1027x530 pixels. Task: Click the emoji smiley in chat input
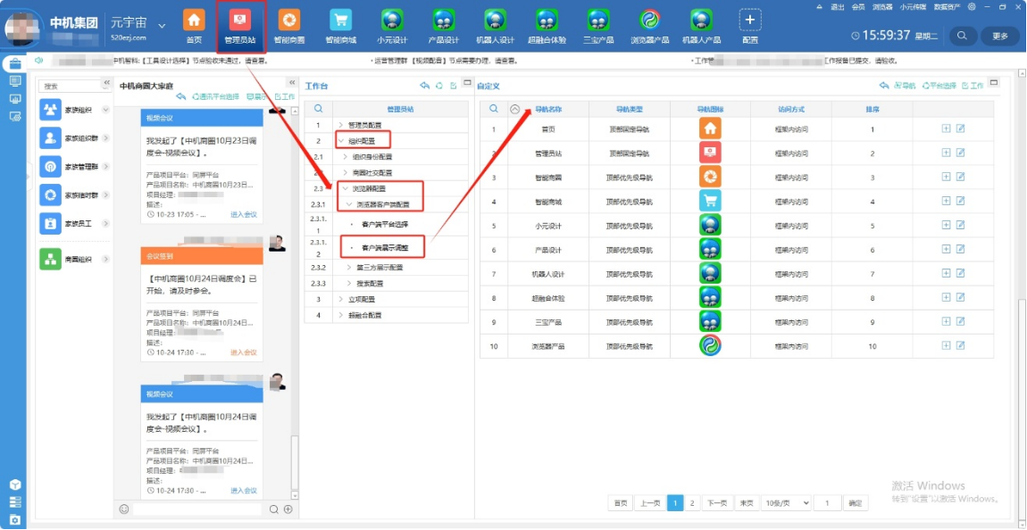click(x=124, y=509)
